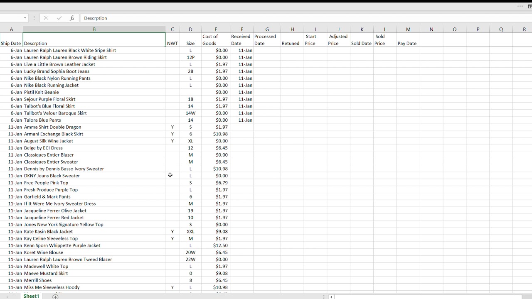This screenshot has width=532, height=299.
Task: Select column M header
Action: [408, 29]
